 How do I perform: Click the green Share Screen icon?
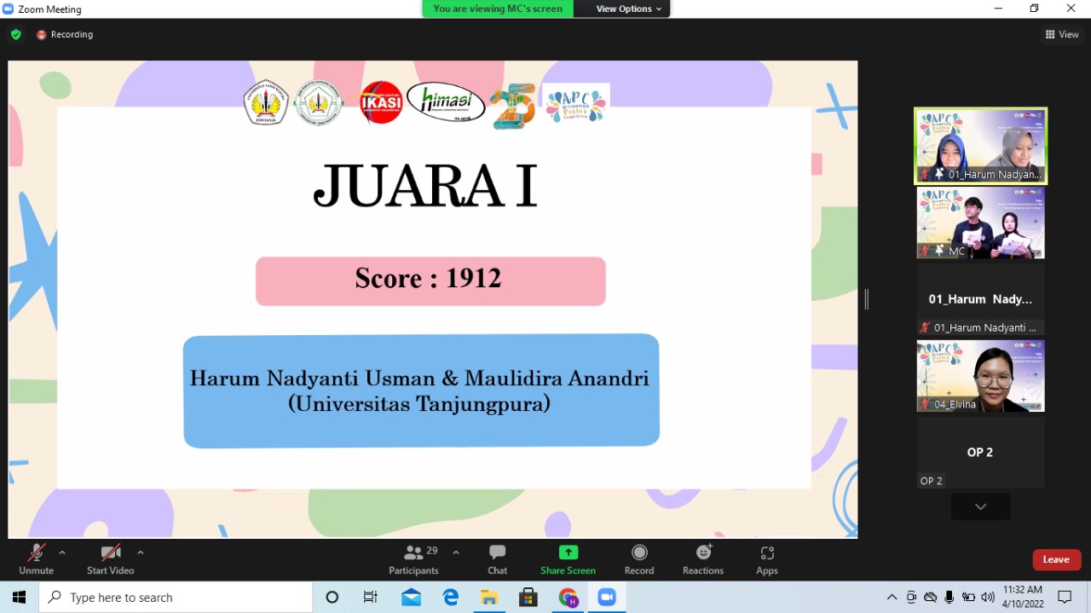(568, 552)
